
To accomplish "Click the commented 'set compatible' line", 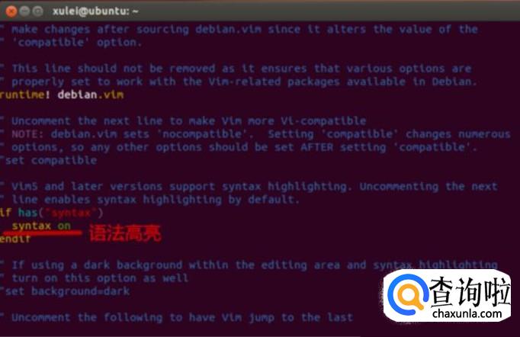I will 49,160.
